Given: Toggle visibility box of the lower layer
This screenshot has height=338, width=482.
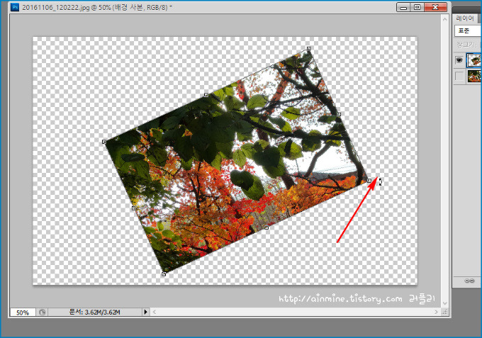Looking at the screenshot, I should (x=459, y=76).
